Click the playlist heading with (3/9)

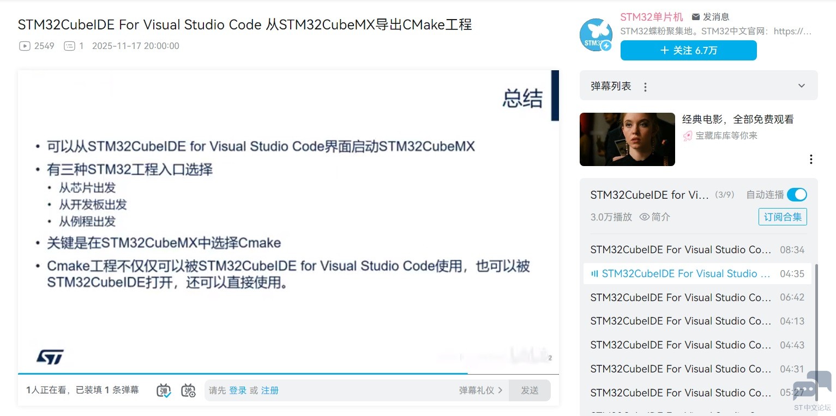click(662, 195)
